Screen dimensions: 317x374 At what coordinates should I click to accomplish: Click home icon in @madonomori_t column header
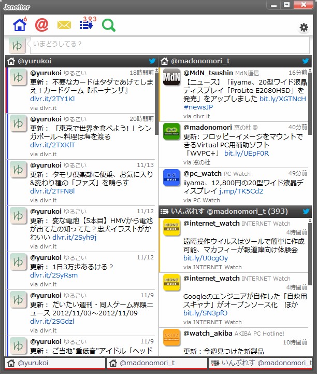pyautogui.click(x=164, y=61)
